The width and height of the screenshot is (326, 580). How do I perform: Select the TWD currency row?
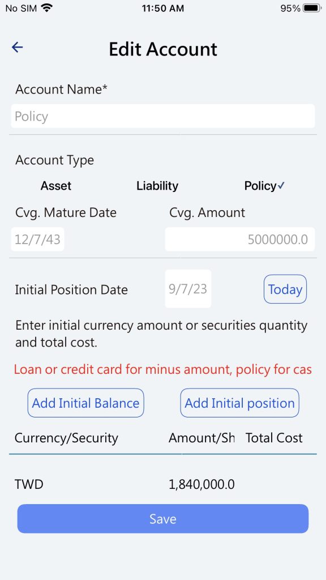162,484
